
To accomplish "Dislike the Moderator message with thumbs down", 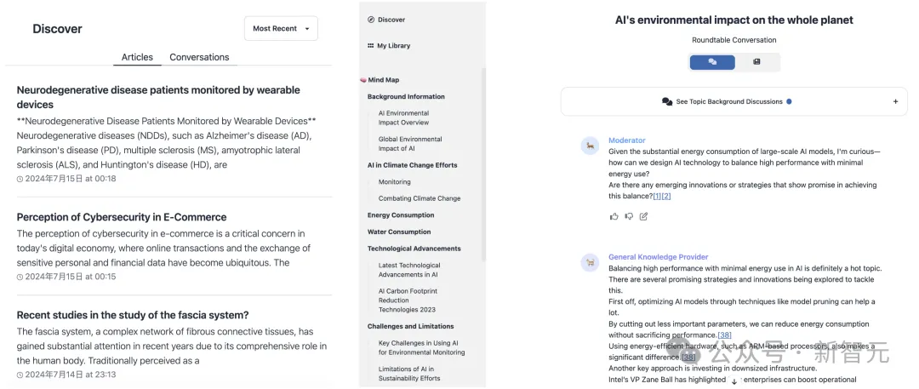I will (x=629, y=216).
